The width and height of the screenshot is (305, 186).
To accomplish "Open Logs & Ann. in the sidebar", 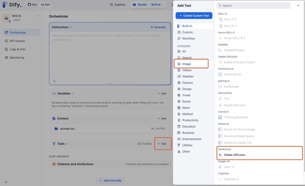I will click(x=21, y=49).
